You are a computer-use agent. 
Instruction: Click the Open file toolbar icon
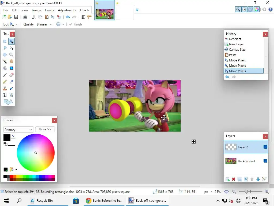[x=10, y=17]
